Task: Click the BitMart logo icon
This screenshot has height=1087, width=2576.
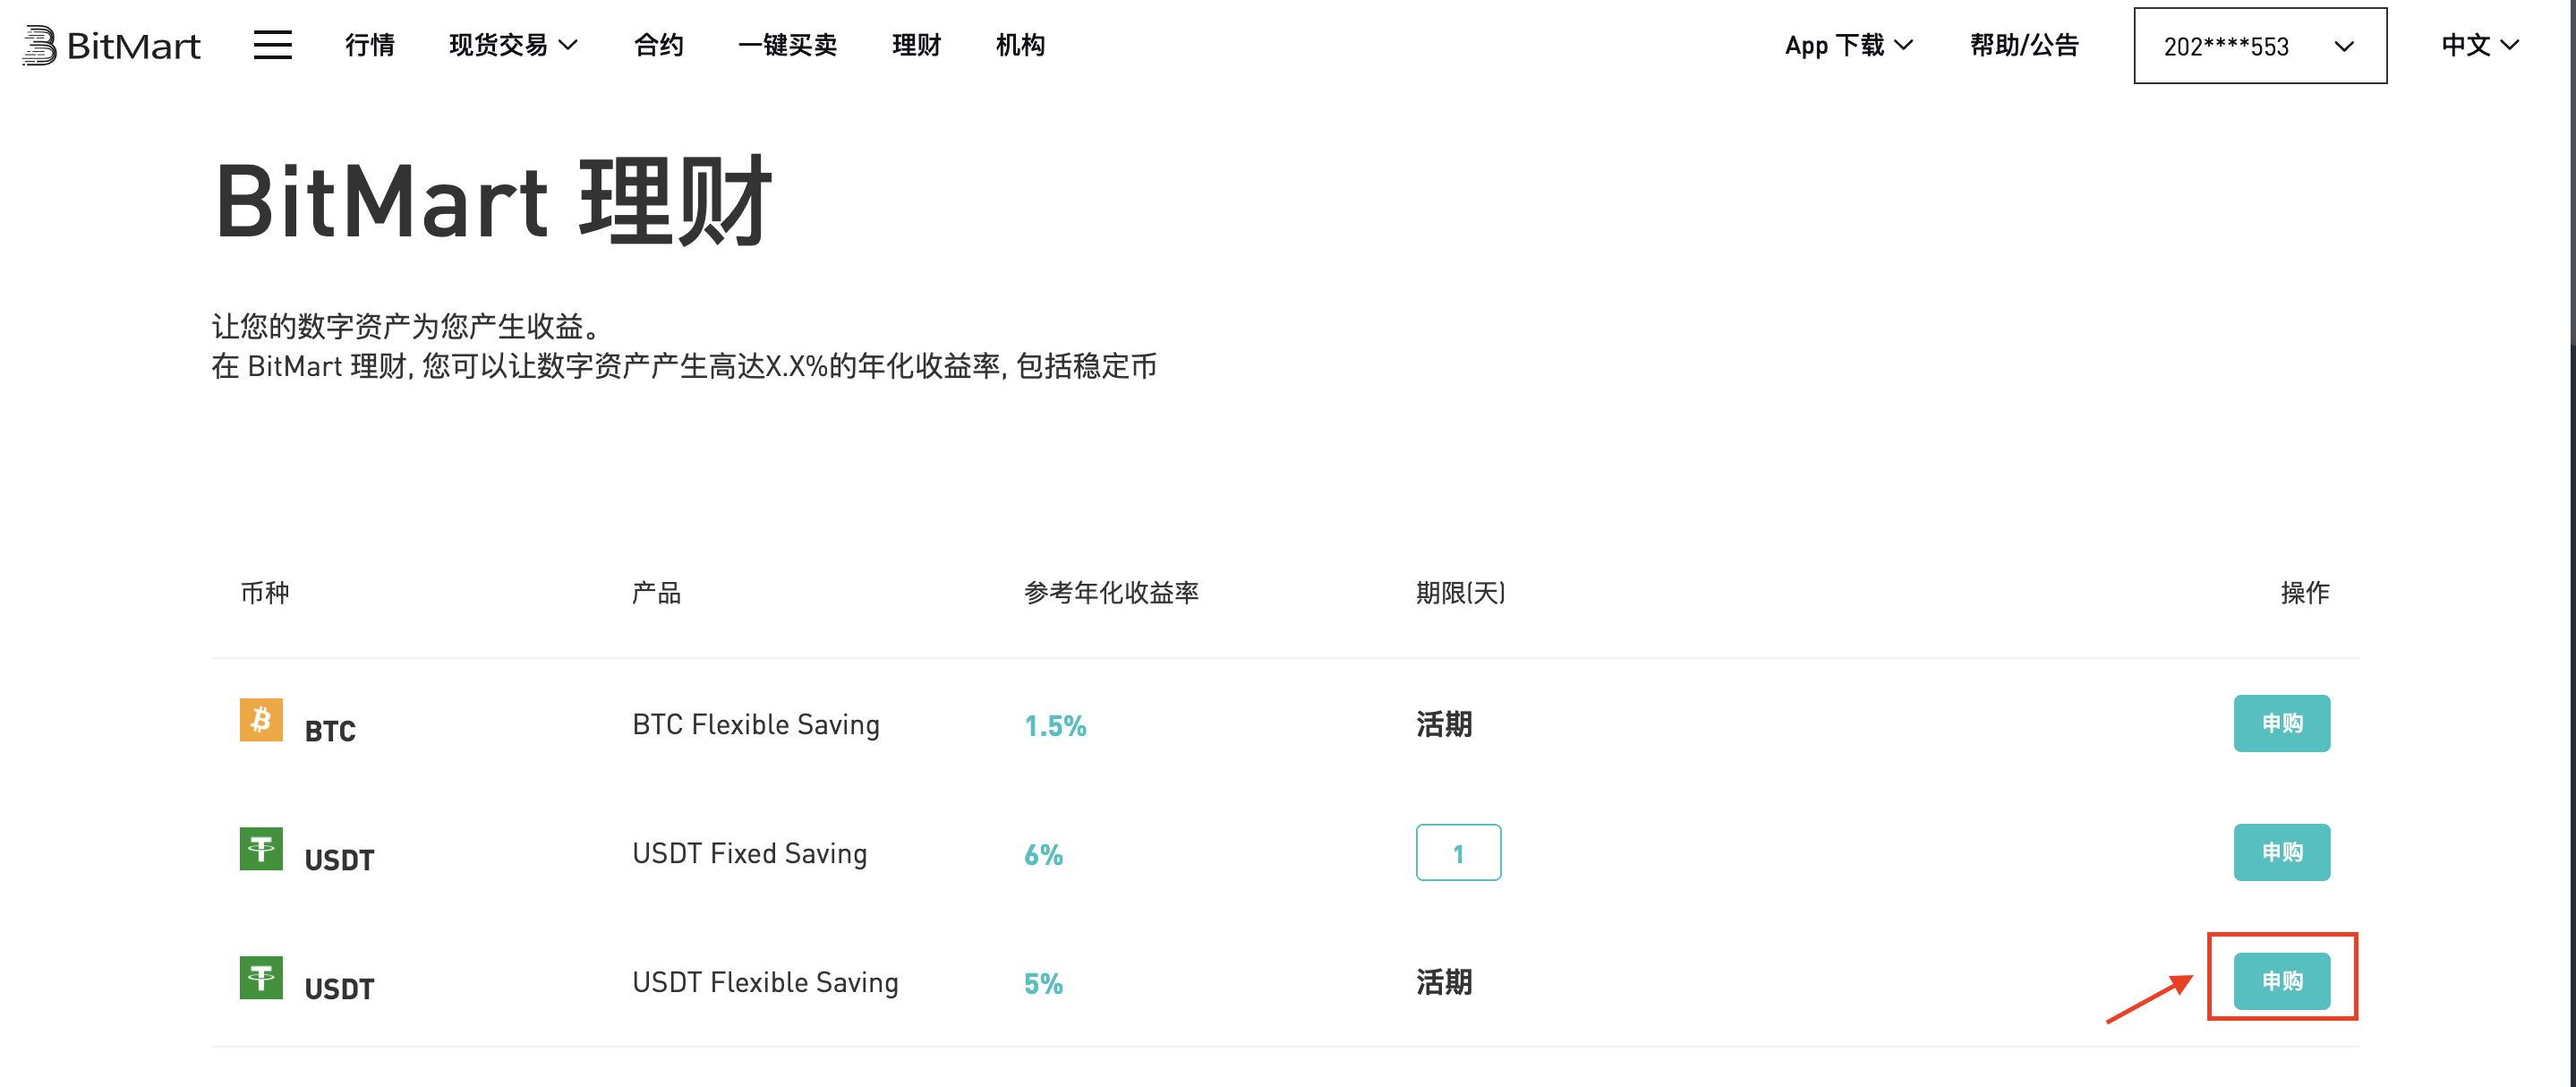Action: tap(39, 46)
